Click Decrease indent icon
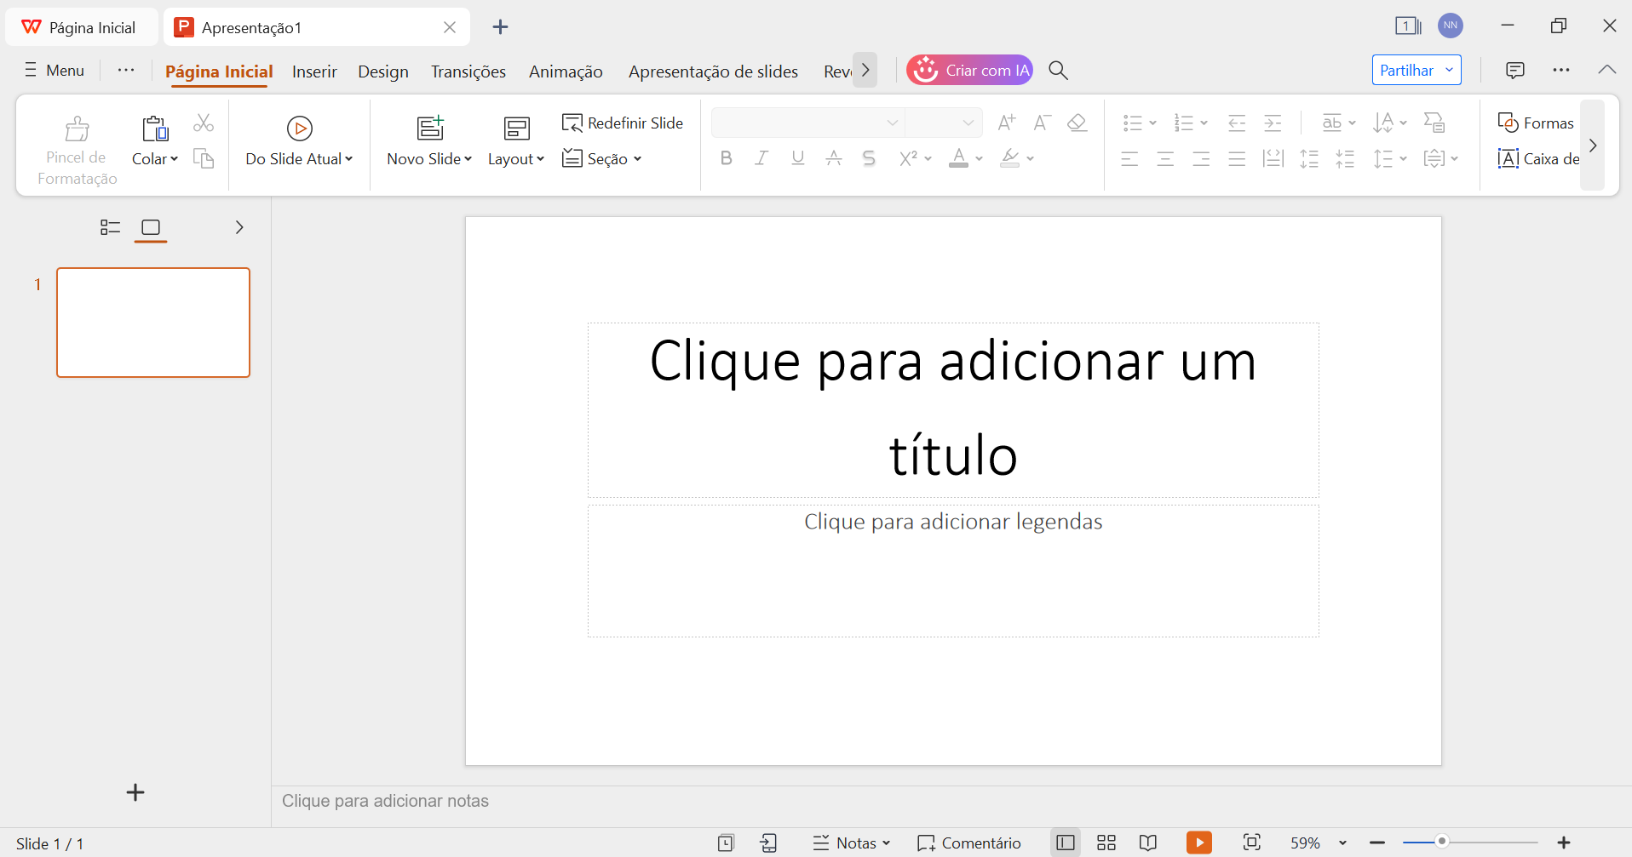This screenshot has width=1632, height=857. click(x=1237, y=123)
